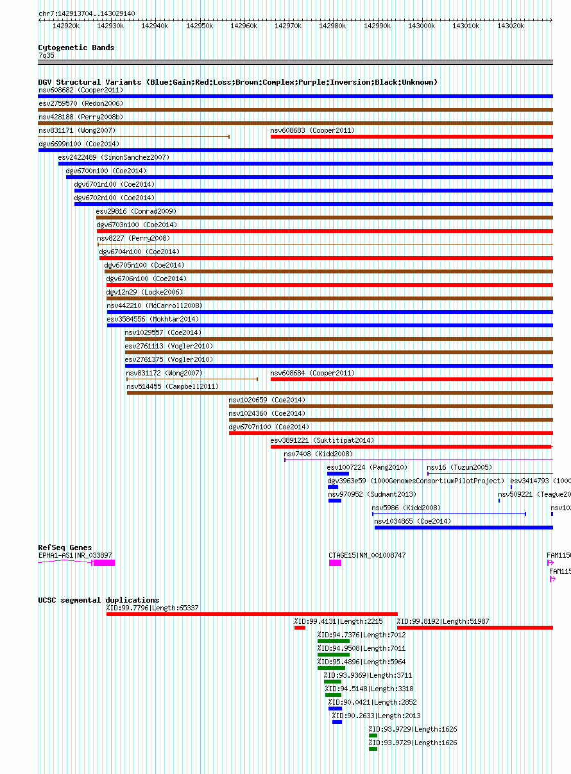Screen dimensions: 571x774
Task: Choose variant dgv12n29 (Locke2006)
Action: pos(144,292)
